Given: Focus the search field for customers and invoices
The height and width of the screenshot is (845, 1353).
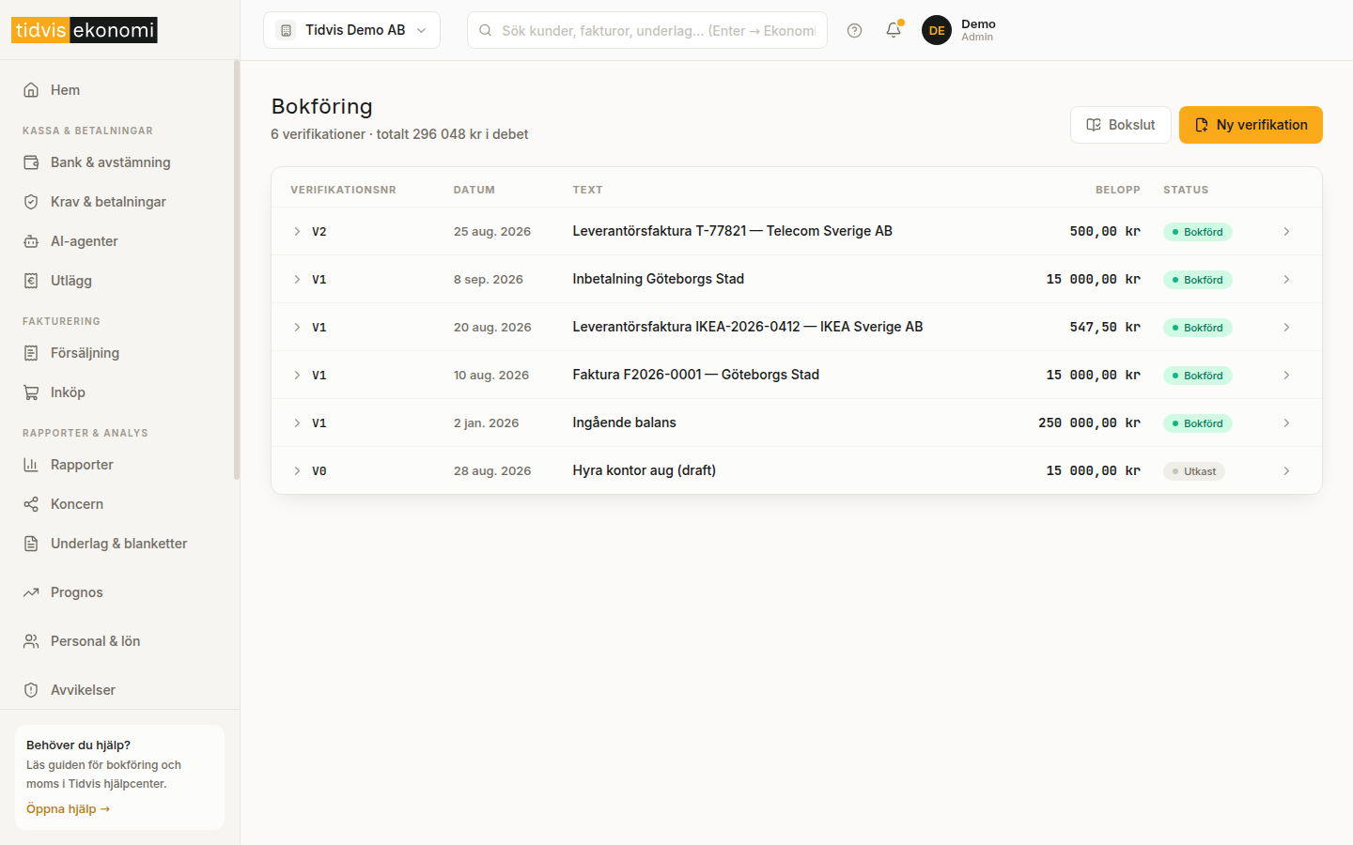Looking at the screenshot, I should [647, 30].
